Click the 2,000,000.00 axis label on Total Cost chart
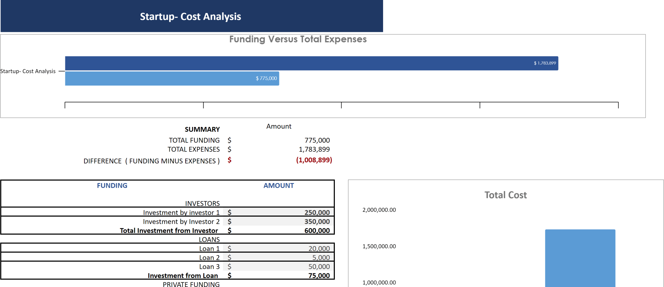 (x=379, y=210)
